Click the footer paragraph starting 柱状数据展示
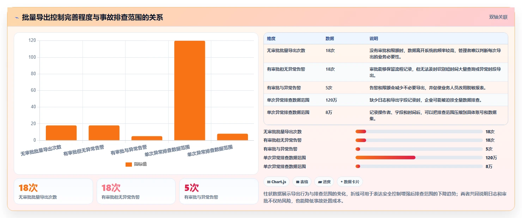 tap(386, 197)
